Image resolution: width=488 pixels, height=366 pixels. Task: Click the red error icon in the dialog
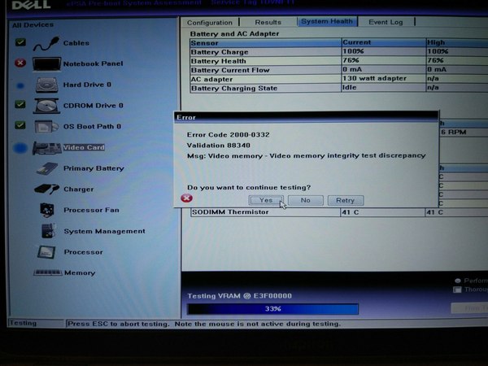(187, 198)
